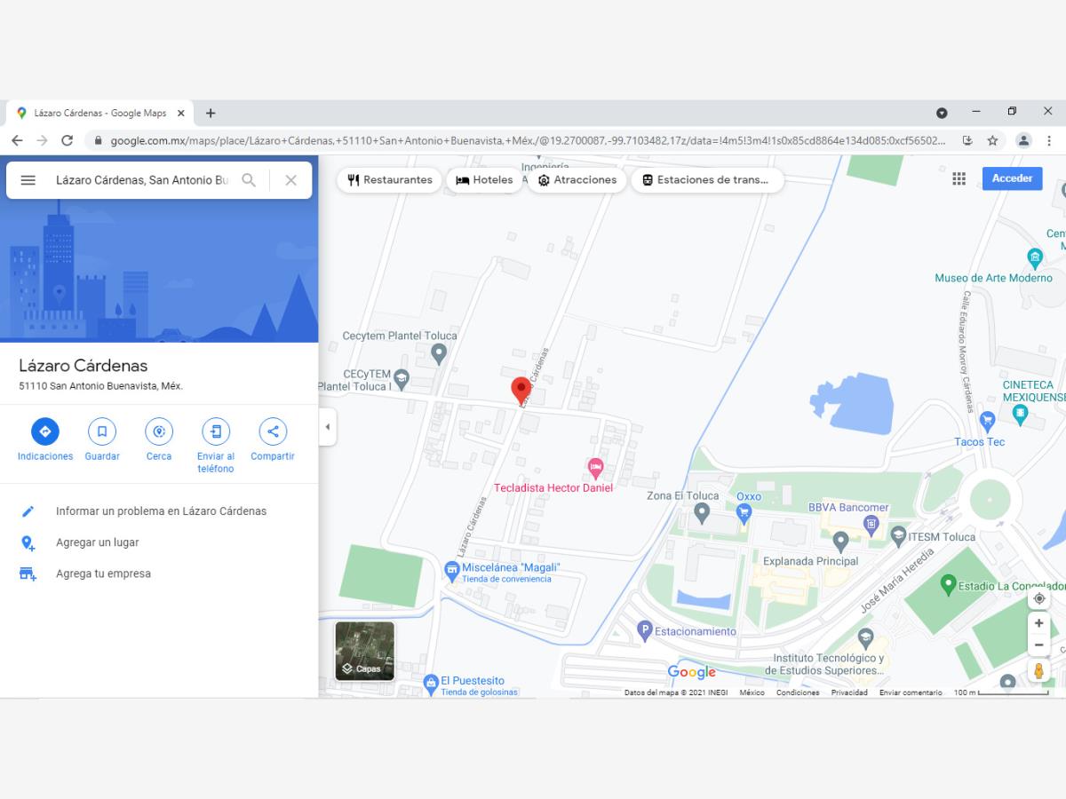
Task: Click the ITESM Toluca school marker
Action: click(x=898, y=536)
